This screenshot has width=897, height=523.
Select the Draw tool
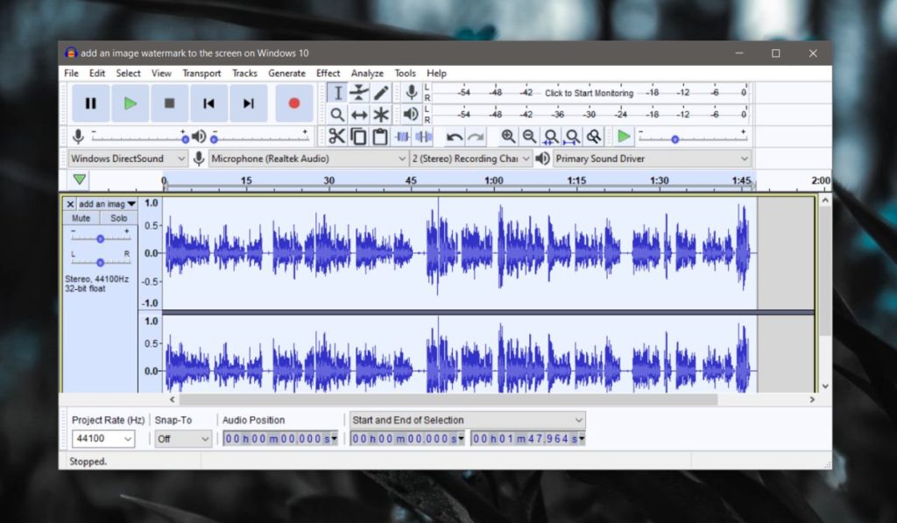click(383, 92)
